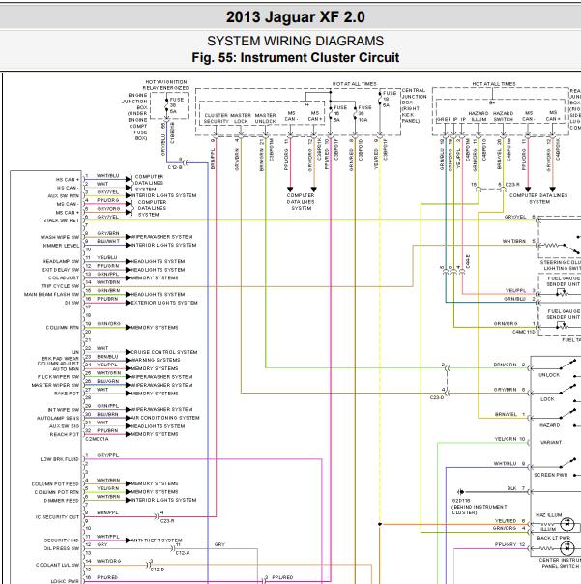Select the 'WARNING SYSTEMS' destination label

[156, 360]
